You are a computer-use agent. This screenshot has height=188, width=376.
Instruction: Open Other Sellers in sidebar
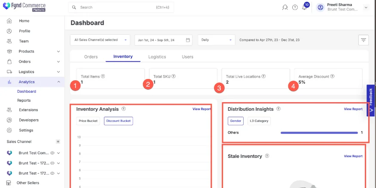28,183
